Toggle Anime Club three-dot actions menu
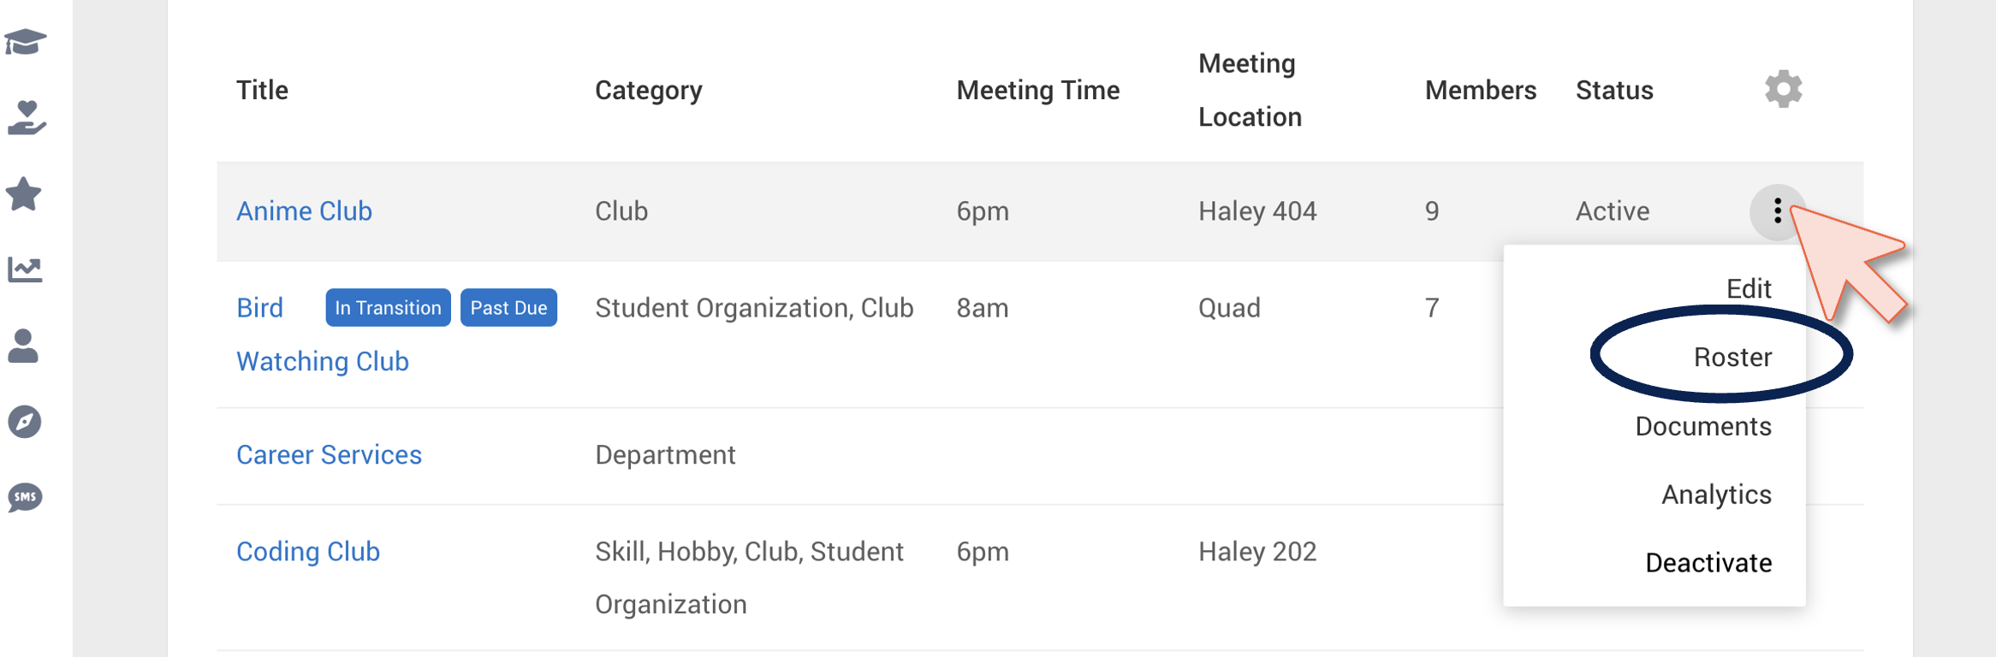 pyautogui.click(x=1778, y=211)
